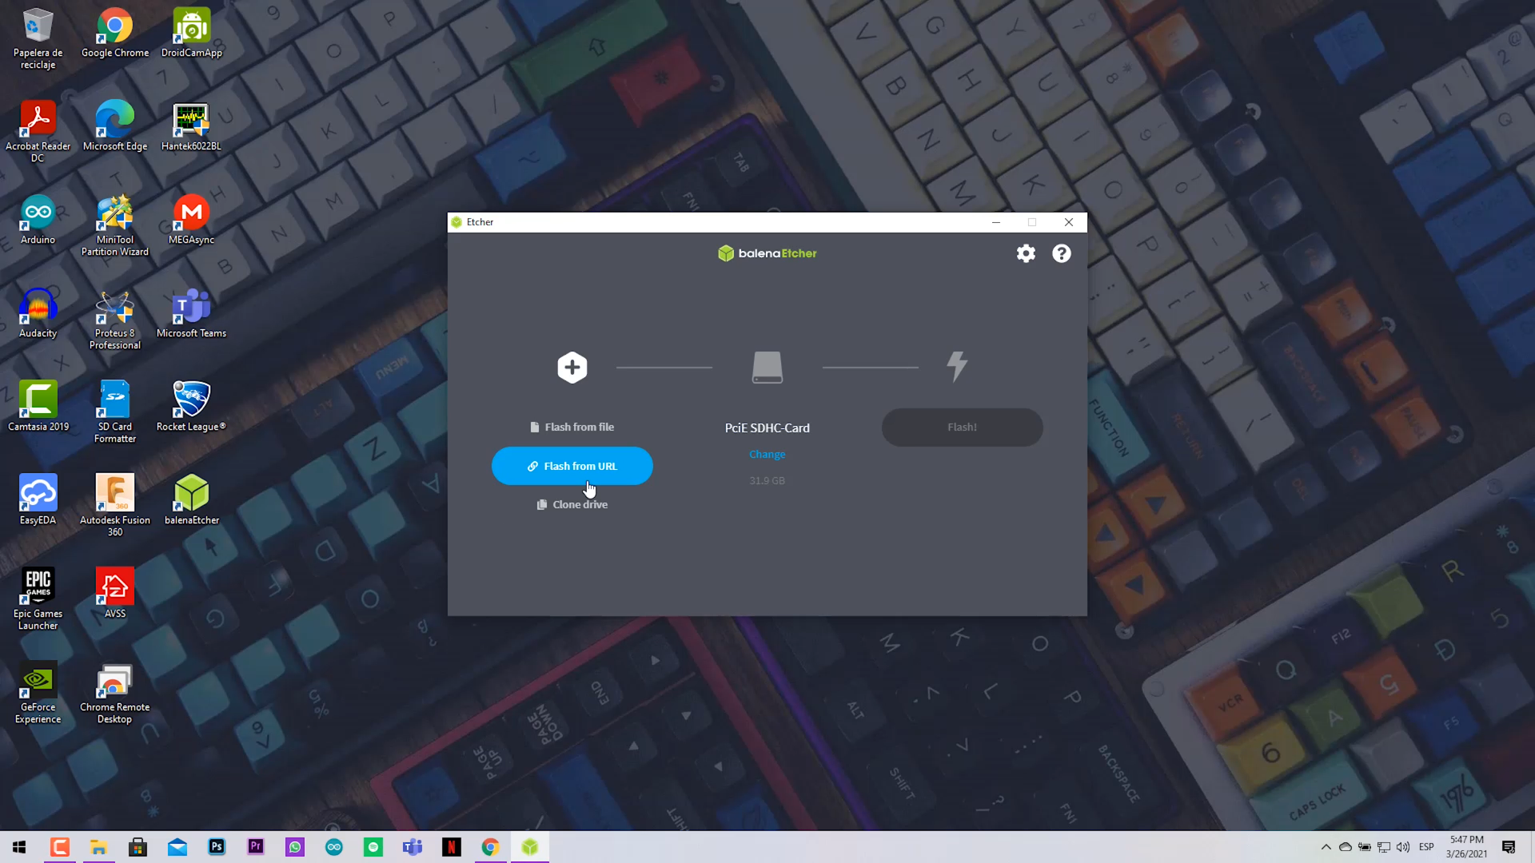Switch to balenaEtcher taskbar icon
This screenshot has width=1535, height=863.
(530, 847)
